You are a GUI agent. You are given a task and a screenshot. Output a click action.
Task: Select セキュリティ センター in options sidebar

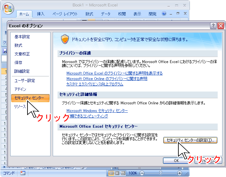click(30, 98)
